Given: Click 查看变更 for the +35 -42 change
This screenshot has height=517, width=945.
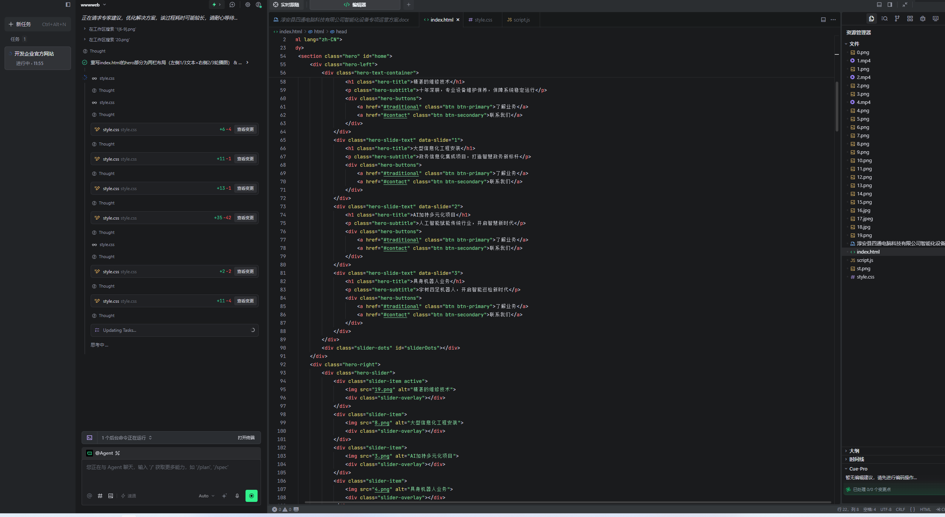Looking at the screenshot, I should 246,218.
